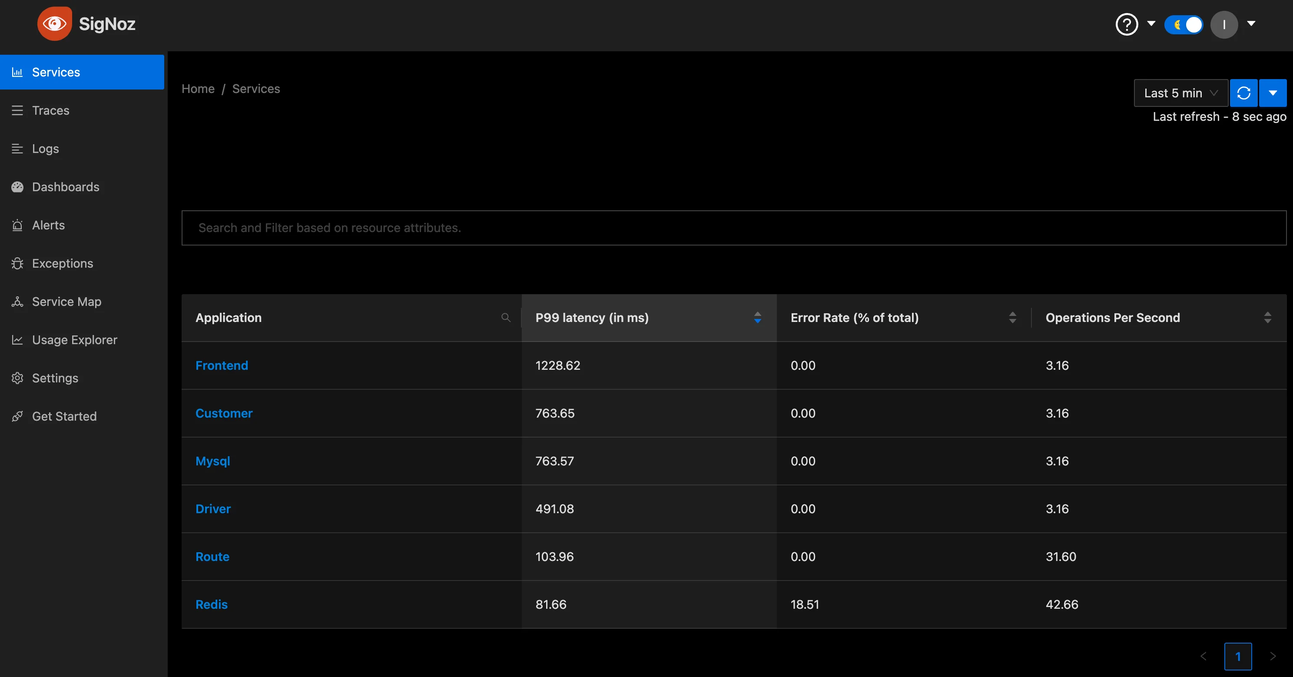Expand the user profile dropdown arrow

click(x=1251, y=23)
